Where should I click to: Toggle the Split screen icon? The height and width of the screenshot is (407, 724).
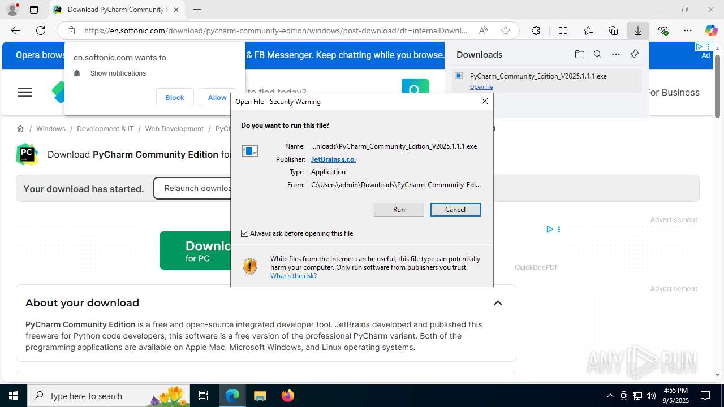(563, 31)
